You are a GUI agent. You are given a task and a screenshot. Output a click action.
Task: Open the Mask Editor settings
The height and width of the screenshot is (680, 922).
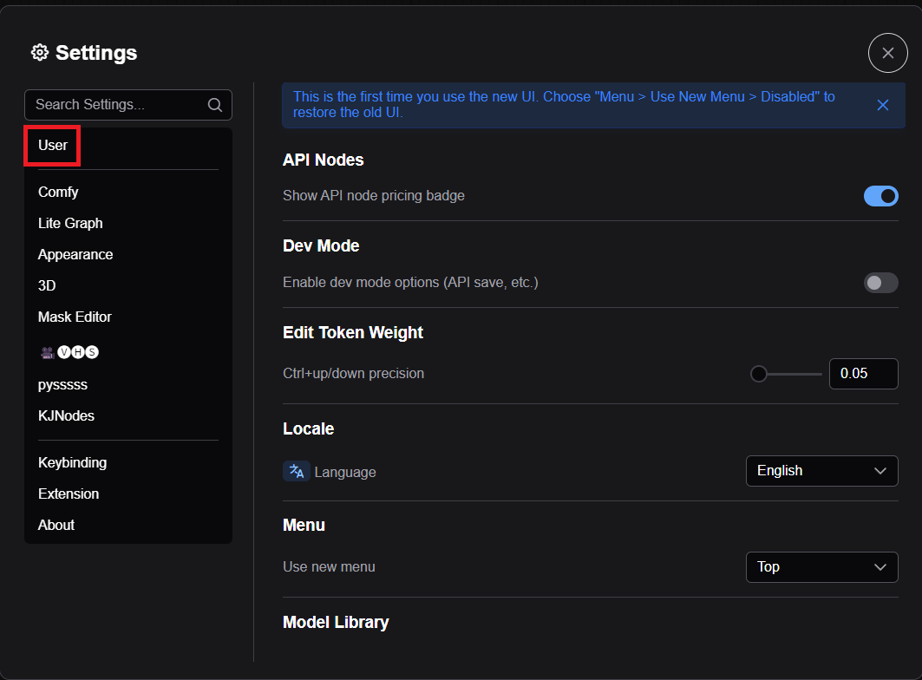[75, 317]
